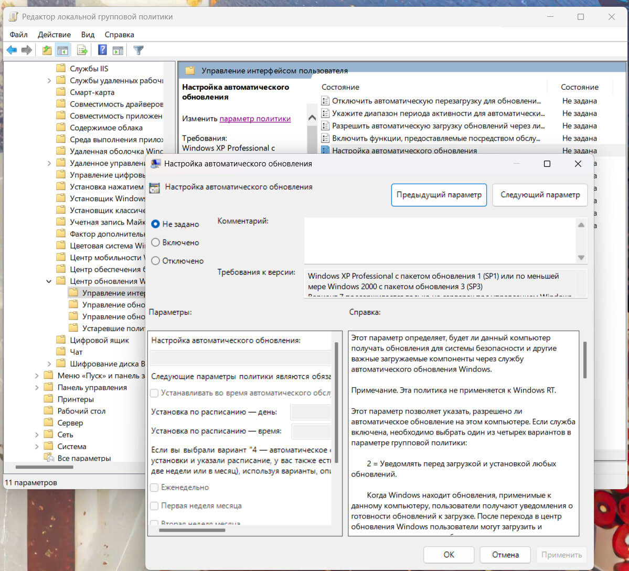Select the 'Включено' radio button

(x=155, y=242)
